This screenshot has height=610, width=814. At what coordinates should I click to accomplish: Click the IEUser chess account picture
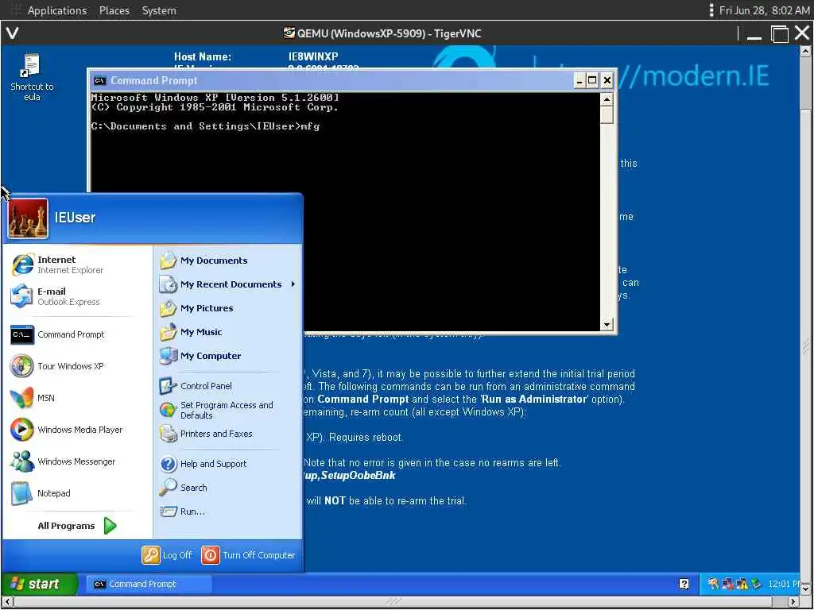click(28, 218)
